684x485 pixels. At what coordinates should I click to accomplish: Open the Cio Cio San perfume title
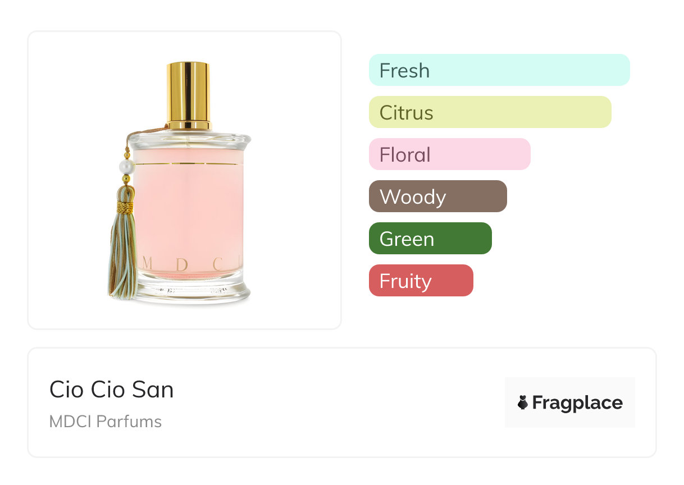(112, 390)
